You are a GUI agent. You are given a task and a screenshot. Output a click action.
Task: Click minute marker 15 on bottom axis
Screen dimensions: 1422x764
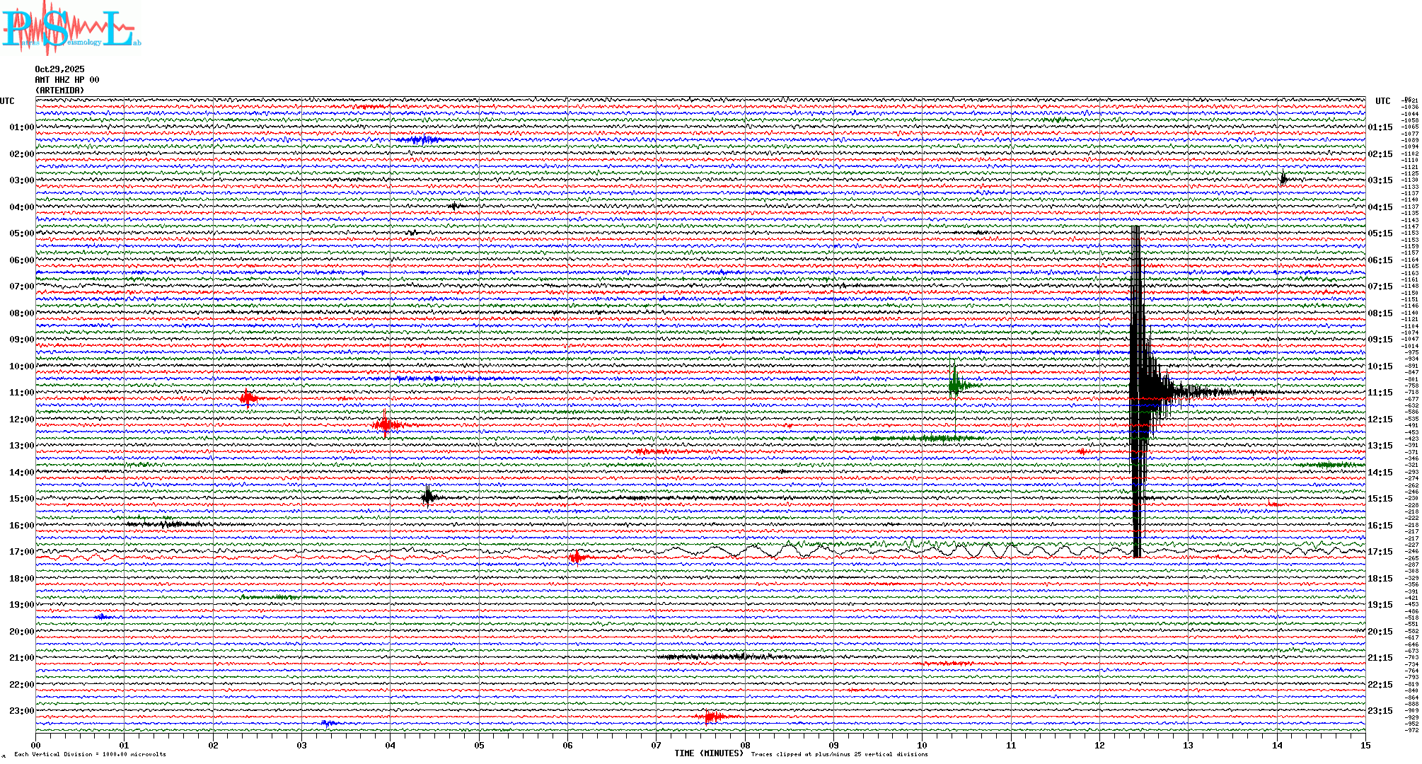[1365, 745]
